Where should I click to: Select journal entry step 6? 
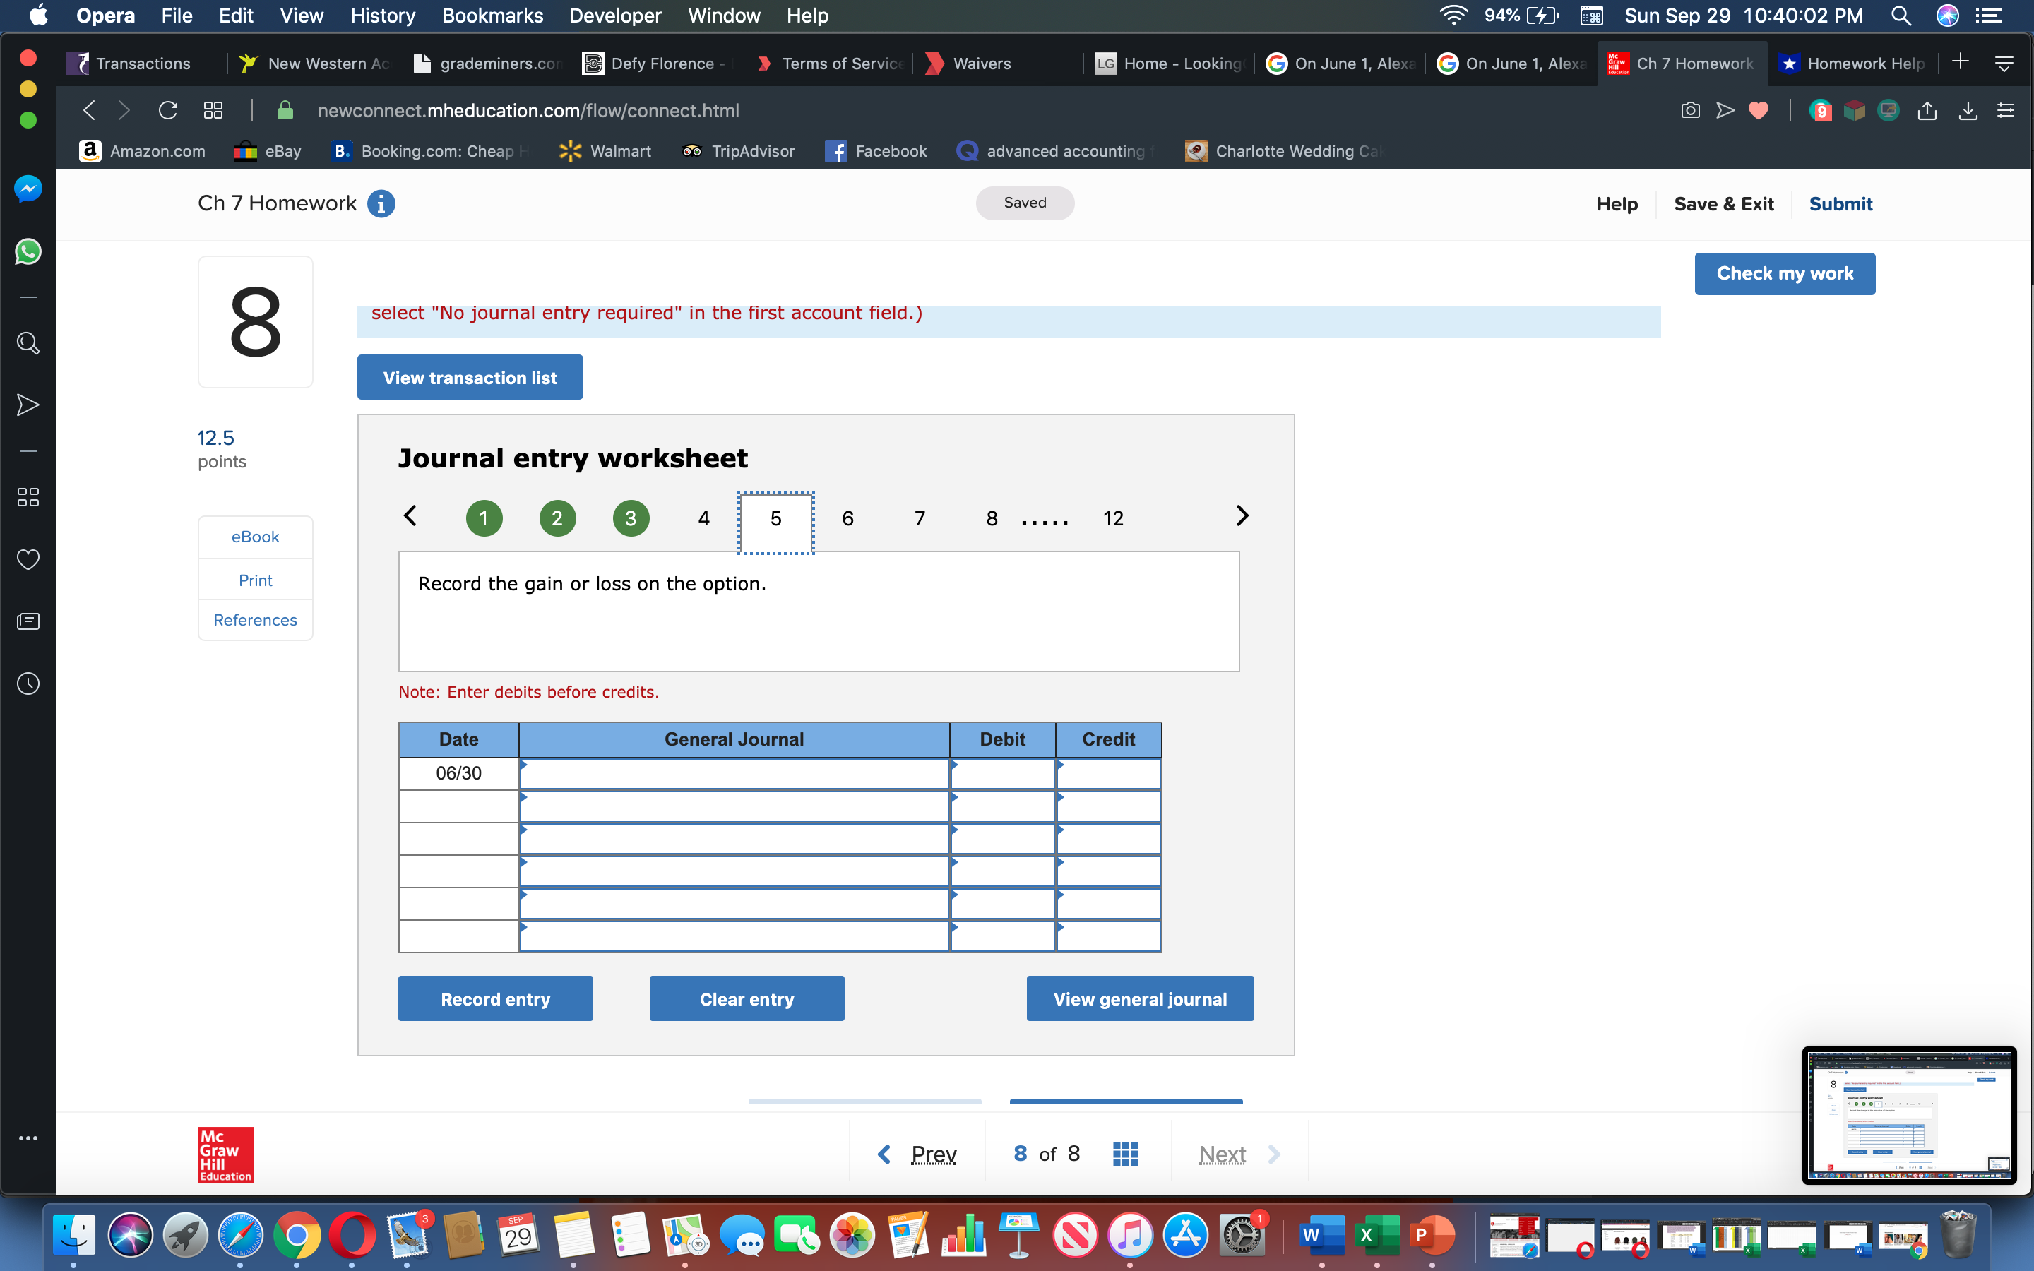click(x=847, y=518)
